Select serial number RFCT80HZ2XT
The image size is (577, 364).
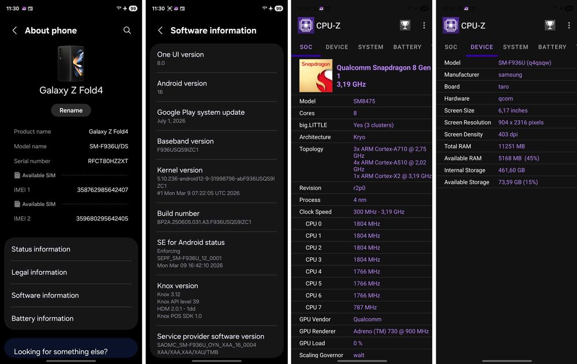[108, 161]
